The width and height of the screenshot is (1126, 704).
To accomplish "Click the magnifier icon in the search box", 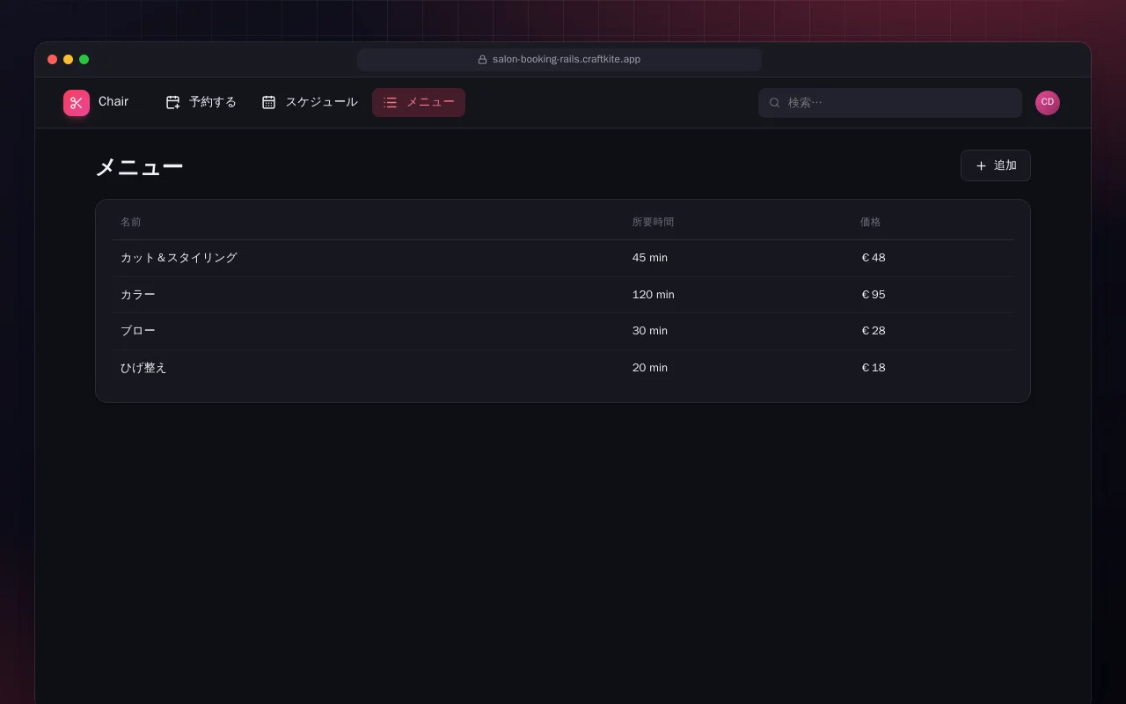I will (x=774, y=103).
